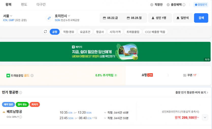
Task: Click the CO2 39% info icon
Action: (21, 117)
